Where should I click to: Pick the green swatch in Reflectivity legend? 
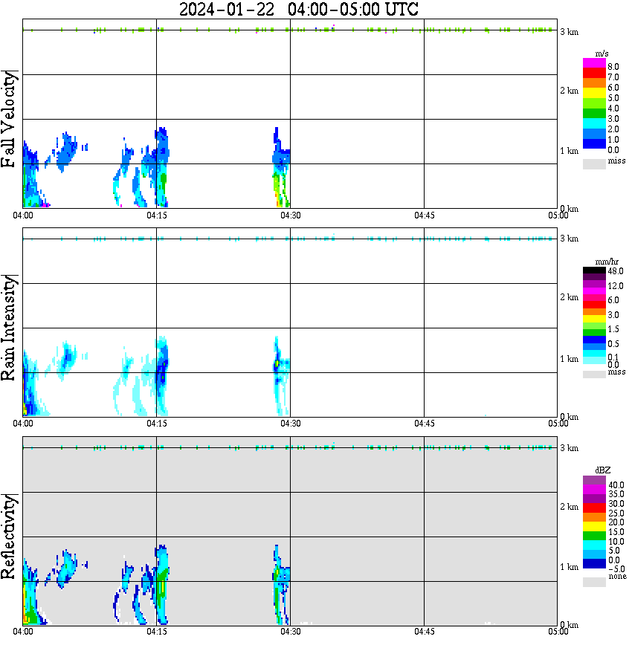click(x=594, y=536)
